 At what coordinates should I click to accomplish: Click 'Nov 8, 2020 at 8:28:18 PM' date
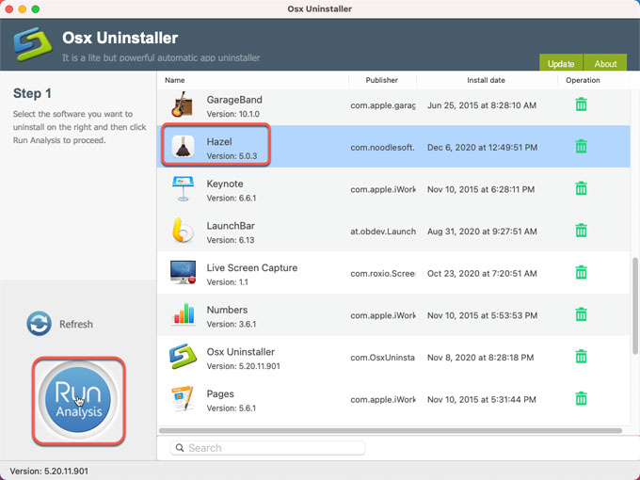480,358
